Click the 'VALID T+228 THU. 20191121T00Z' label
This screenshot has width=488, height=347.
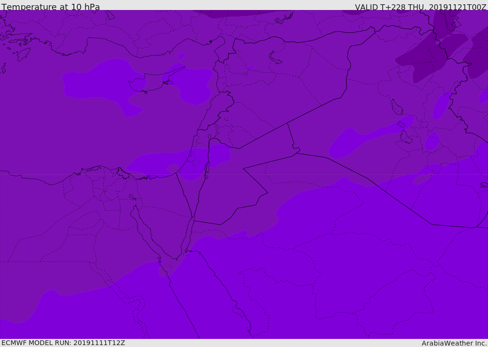[420, 7]
